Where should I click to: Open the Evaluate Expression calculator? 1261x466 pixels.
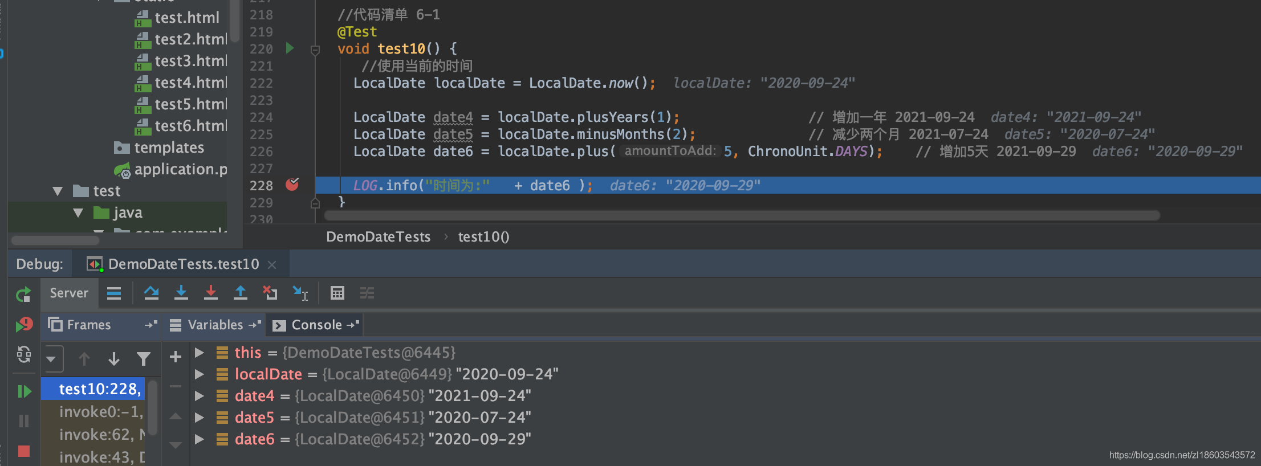337,293
